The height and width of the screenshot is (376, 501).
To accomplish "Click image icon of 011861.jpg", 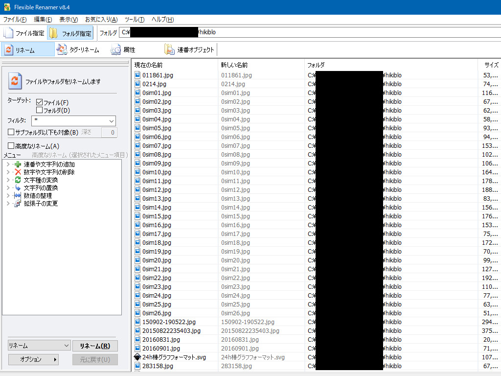I will click(x=137, y=75).
